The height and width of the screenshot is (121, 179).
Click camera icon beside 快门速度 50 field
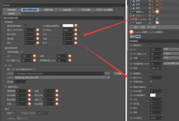(x=35, y=60)
